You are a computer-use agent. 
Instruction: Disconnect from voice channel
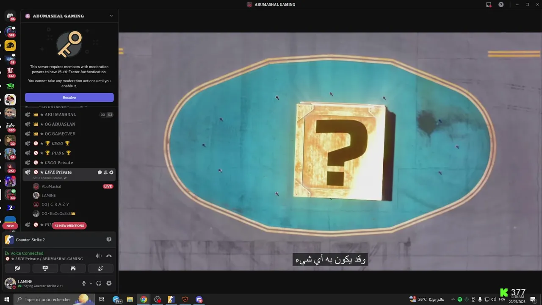tap(109, 256)
